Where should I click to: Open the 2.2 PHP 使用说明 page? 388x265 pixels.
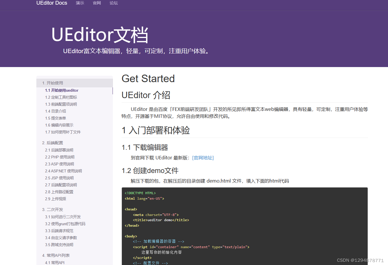tap(59, 157)
